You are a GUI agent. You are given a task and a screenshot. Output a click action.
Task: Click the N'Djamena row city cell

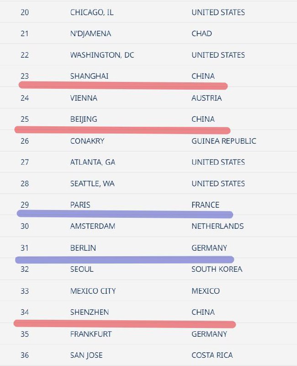(90, 33)
